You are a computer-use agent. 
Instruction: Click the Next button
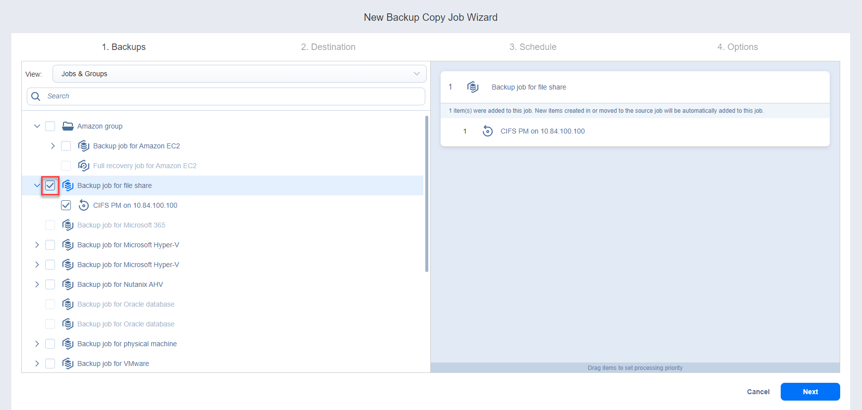click(810, 392)
